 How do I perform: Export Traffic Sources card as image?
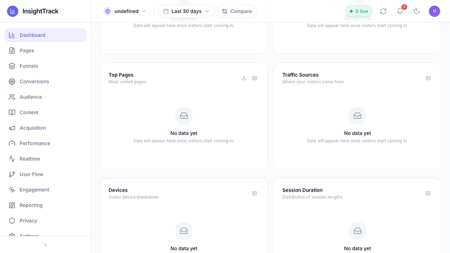click(x=428, y=78)
